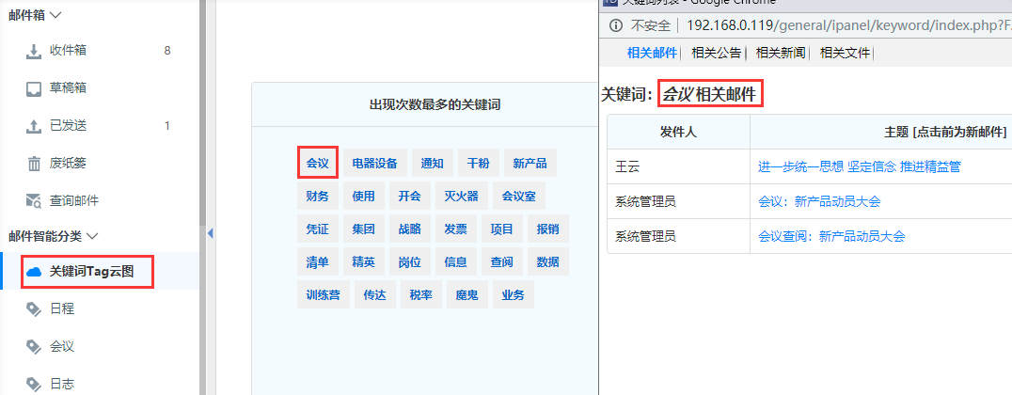Image resolution: width=1012 pixels, height=395 pixels.
Task: Click the tag icon beside 日程
Action: click(34, 308)
